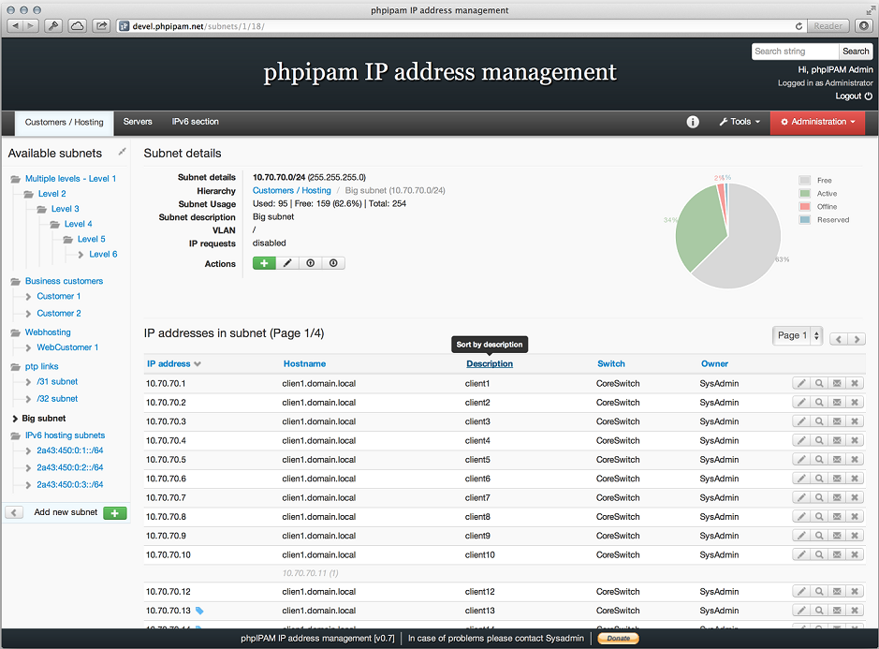
Task: Click the green add IP address button in Actions
Action: click(264, 264)
